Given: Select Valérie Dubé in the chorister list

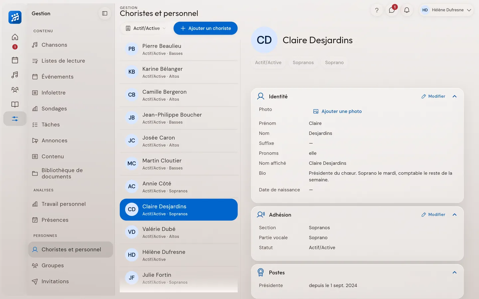Looking at the screenshot, I should point(179,232).
